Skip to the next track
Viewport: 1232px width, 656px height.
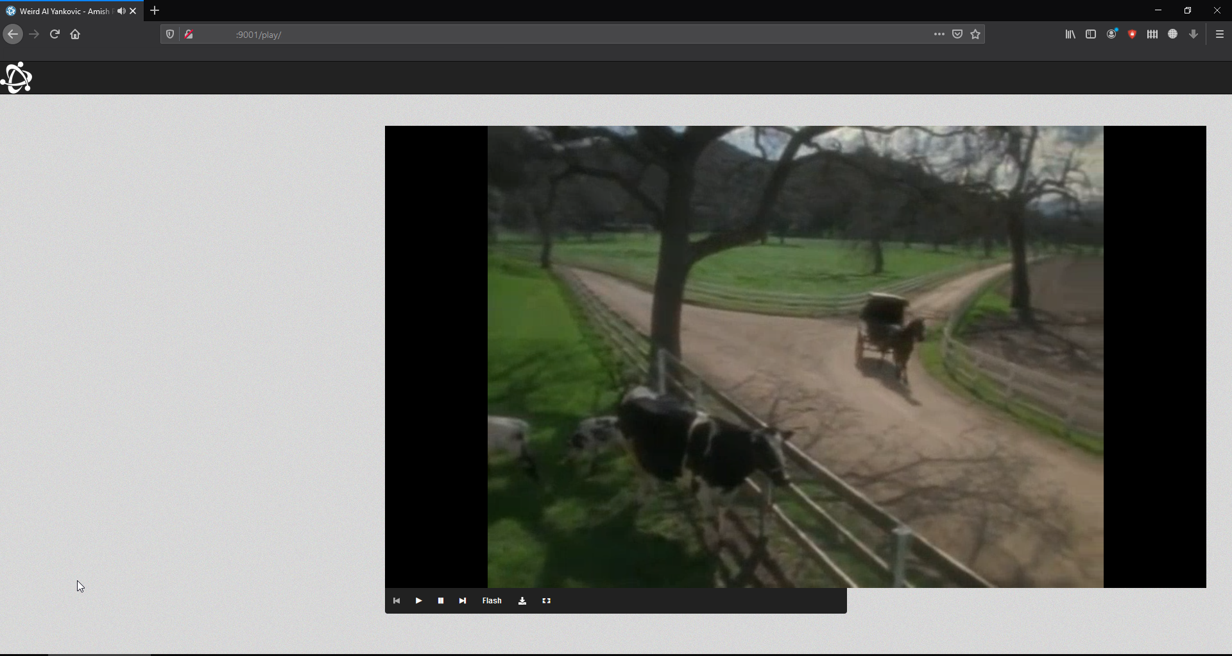pyautogui.click(x=463, y=601)
